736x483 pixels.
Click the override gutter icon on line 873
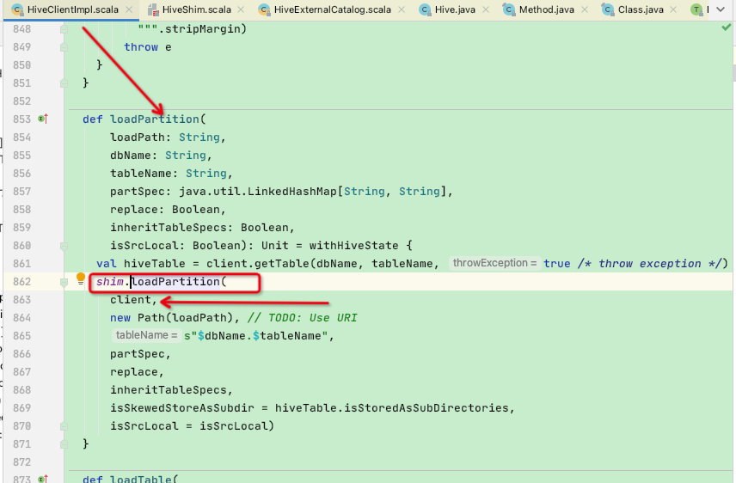tap(43, 480)
